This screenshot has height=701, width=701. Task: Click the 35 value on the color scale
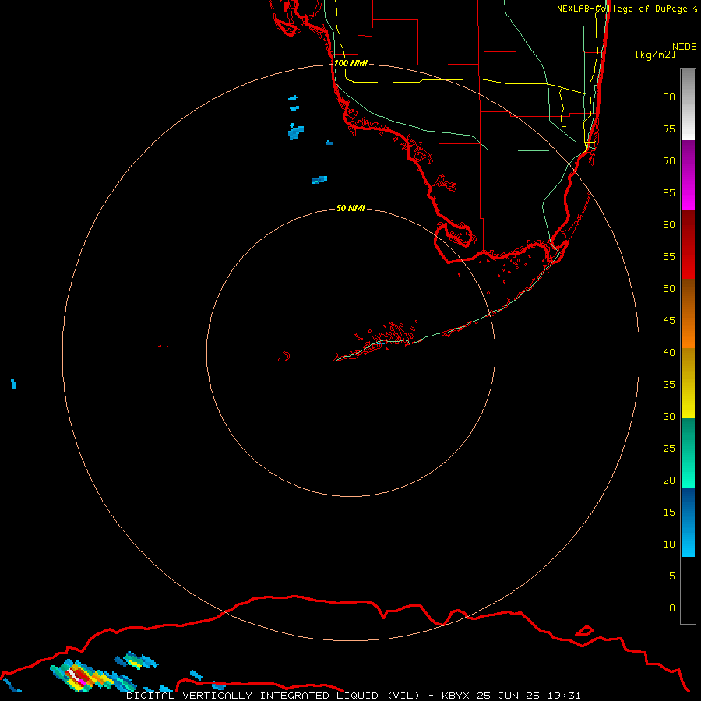pyautogui.click(x=669, y=385)
